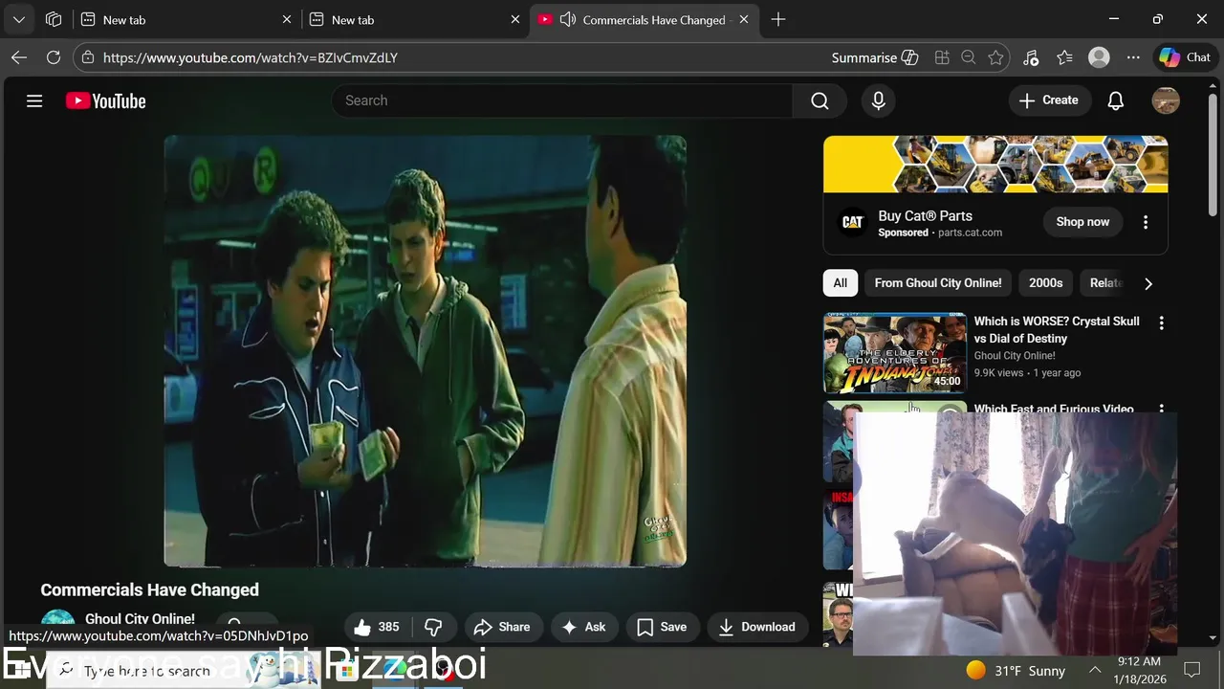Open Which is WORSE? Crystal Skull title
This screenshot has height=689, width=1224.
(x=1057, y=330)
